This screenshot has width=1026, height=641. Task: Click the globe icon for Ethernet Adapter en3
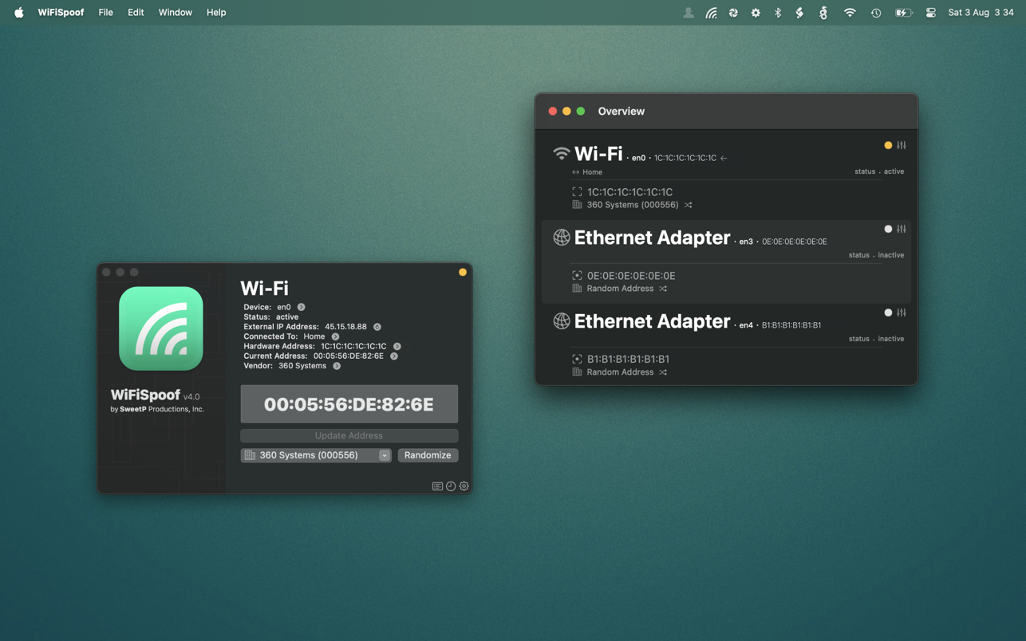click(x=562, y=238)
